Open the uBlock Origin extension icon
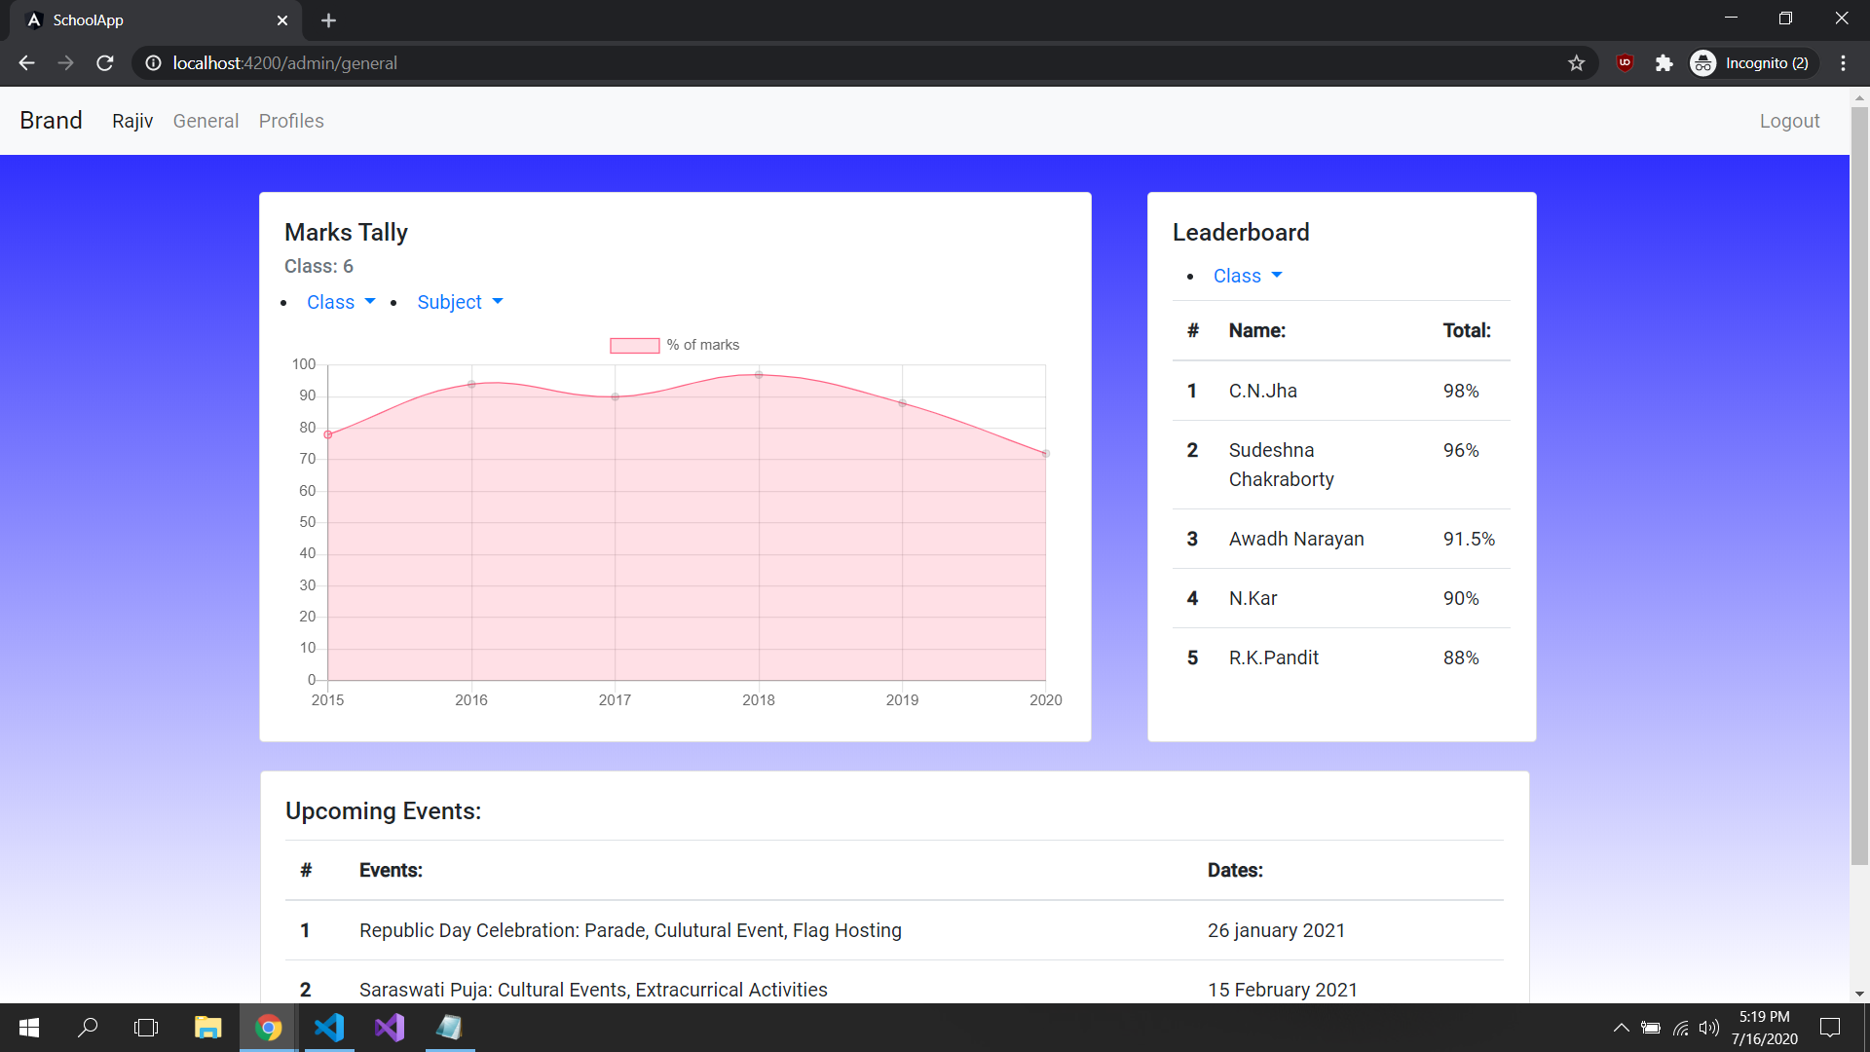The image size is (1870, 1052). 1625,62
